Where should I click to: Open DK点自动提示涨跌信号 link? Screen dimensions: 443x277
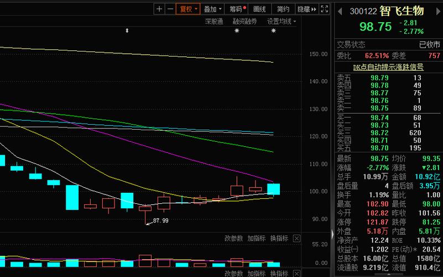tap(388, 68)
